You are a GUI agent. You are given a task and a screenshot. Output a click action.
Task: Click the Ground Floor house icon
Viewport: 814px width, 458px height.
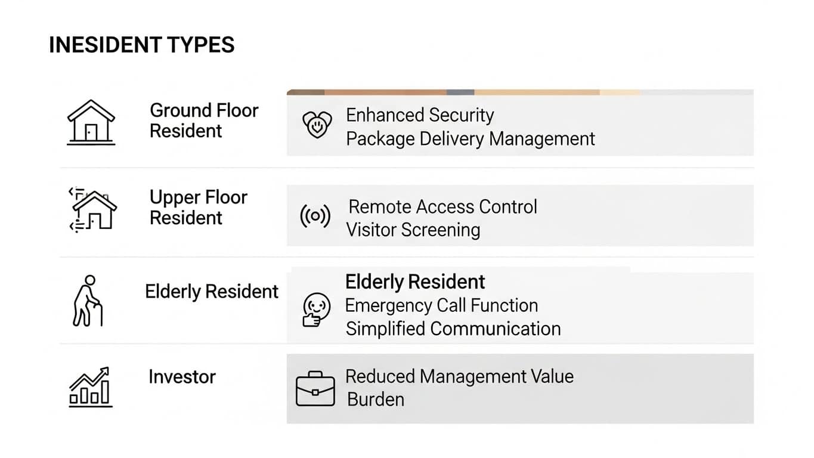pyautogui.click(x=91, y=122)
